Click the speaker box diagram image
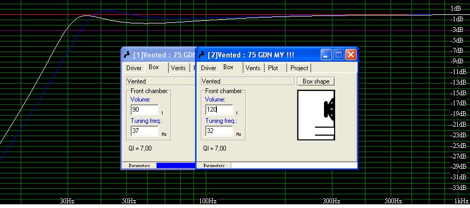The image size is (470, 208). point(316,115)
